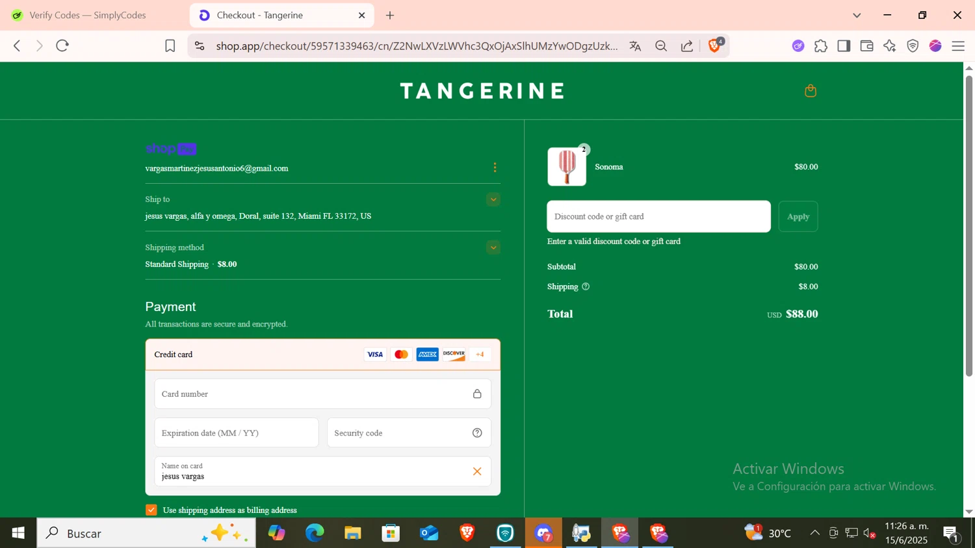Uncheck Use shipping address as billing address
The image size is (975, 548).
click(x=151, y=510)
